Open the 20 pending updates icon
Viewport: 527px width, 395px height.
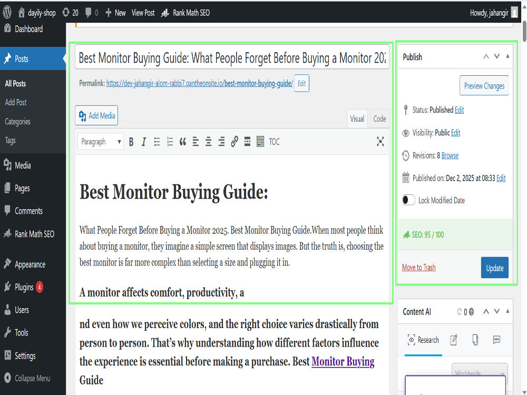70,13
